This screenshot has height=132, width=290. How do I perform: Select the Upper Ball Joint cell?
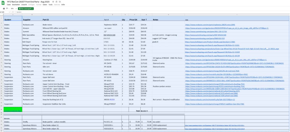coord(73,77)
